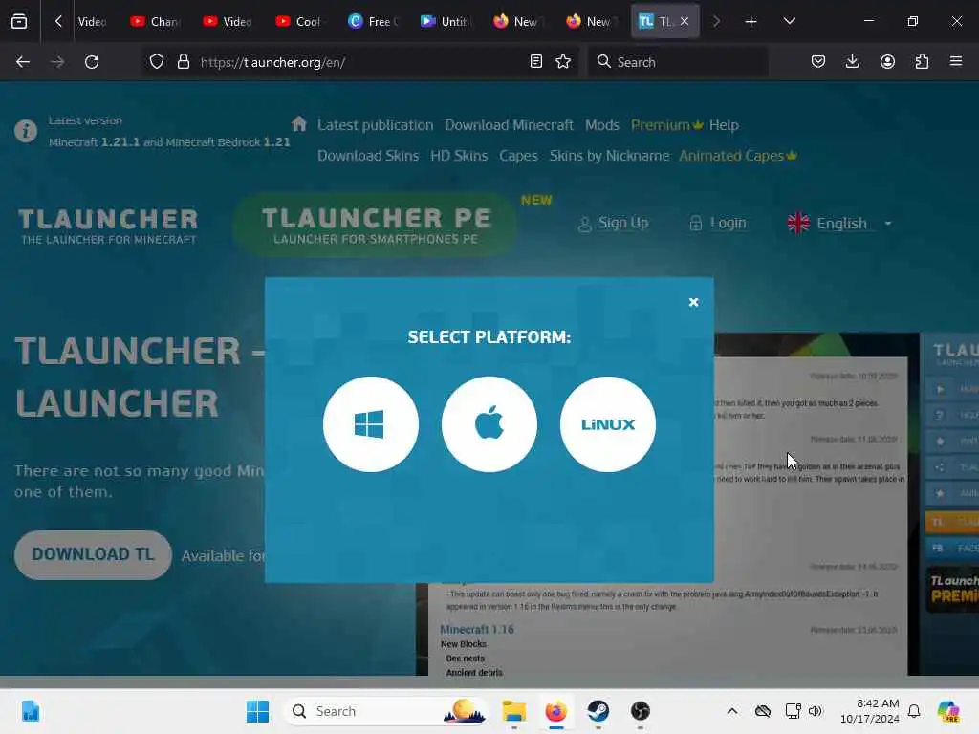979x734 pixels.
Task: Open the HD Skins link
Action: tap(459, 156)
